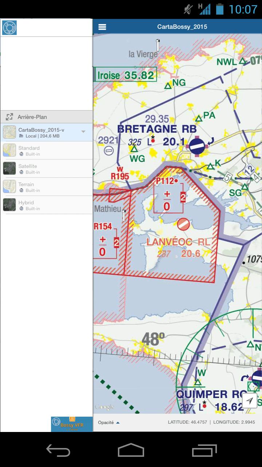This screenshot has width=262, height=467.
Task: Choose the Hybrid basemap entry
Action: (47, 205)
